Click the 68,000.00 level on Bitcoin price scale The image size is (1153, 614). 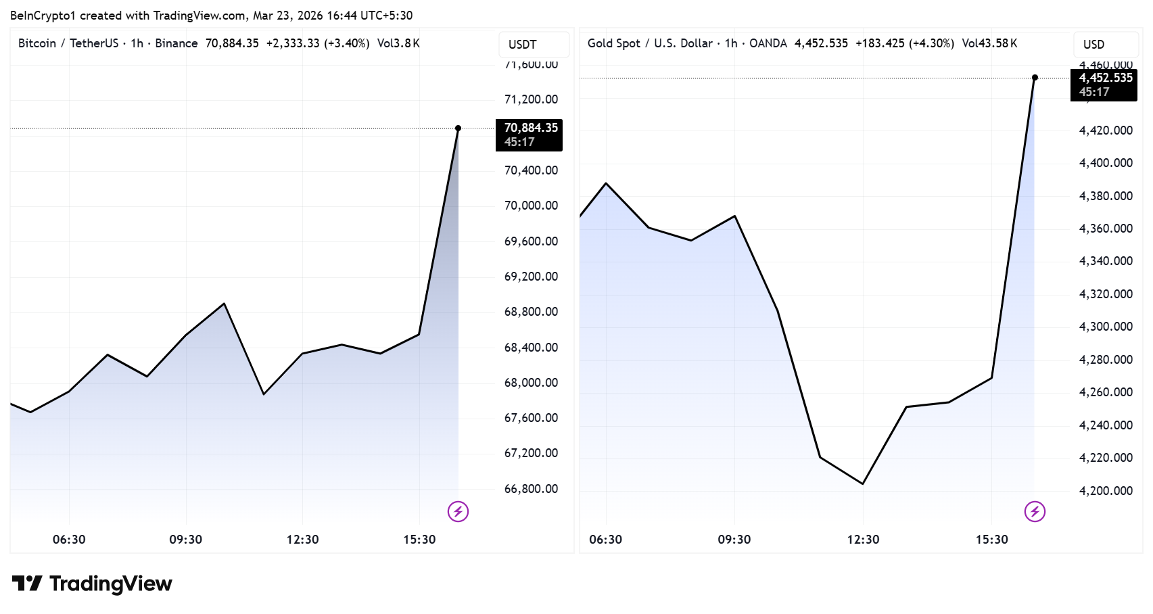[531, 383]
